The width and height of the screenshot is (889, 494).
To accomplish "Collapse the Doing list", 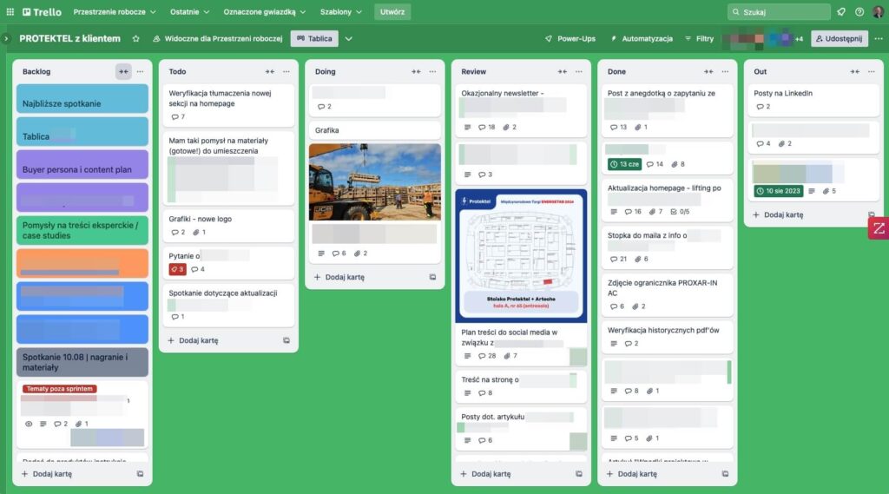I will click(x=416, y=71).
